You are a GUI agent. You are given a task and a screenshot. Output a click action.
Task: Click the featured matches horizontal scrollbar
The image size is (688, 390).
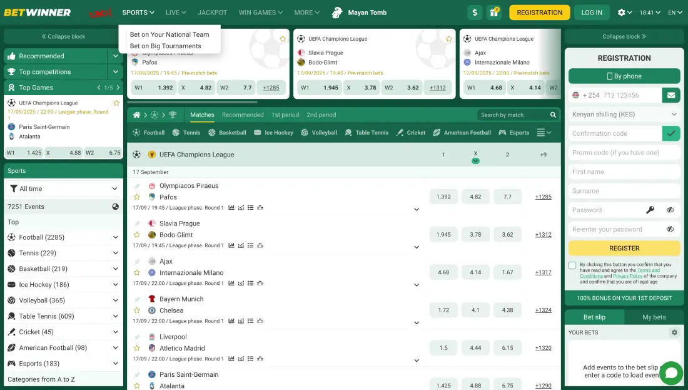pos(192,102)
